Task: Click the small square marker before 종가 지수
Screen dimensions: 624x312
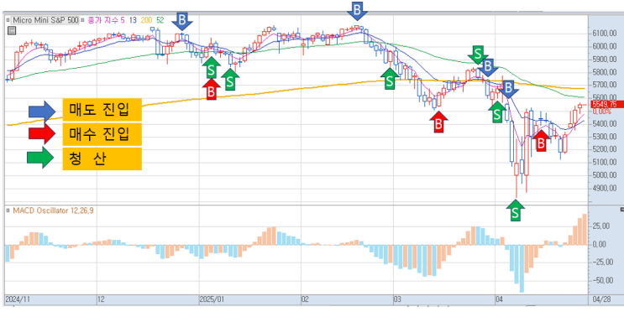Action: pyautogui.click(x=83, y=19)
